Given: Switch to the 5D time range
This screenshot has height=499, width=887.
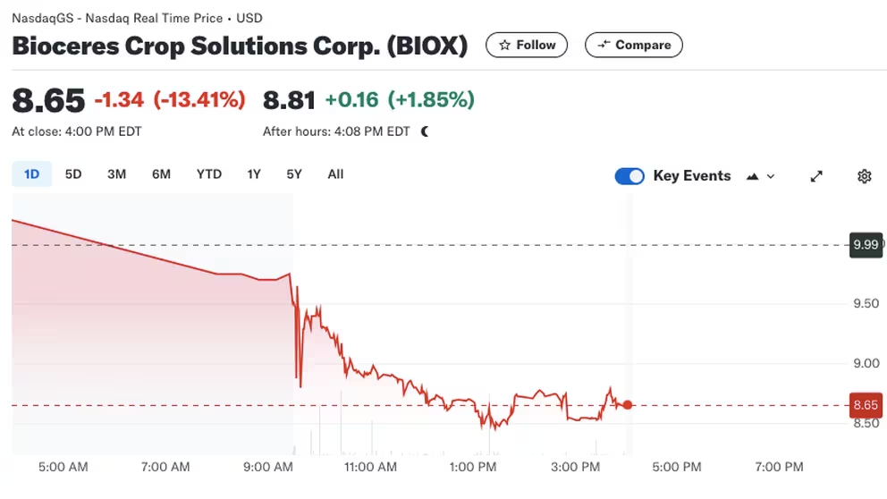Looking at the screenshot, I should point(73,174).
